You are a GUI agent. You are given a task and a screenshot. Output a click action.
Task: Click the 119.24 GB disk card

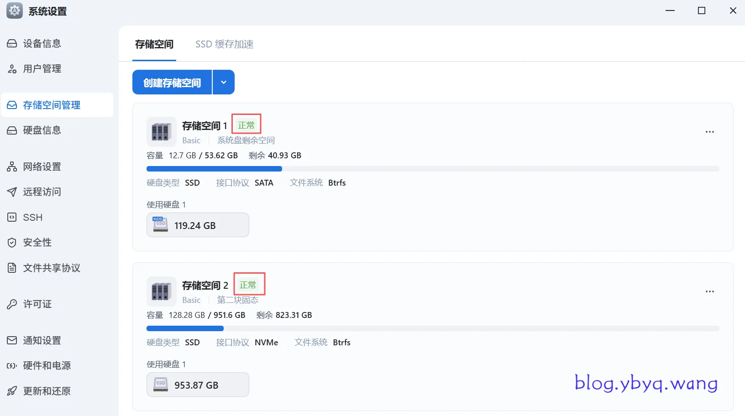click(x=198, y=225)
